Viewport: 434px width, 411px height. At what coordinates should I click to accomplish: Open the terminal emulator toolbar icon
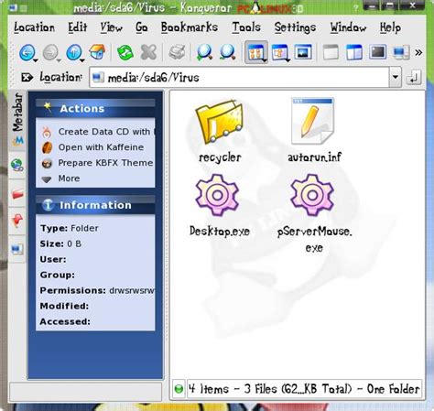pos(377,52)
